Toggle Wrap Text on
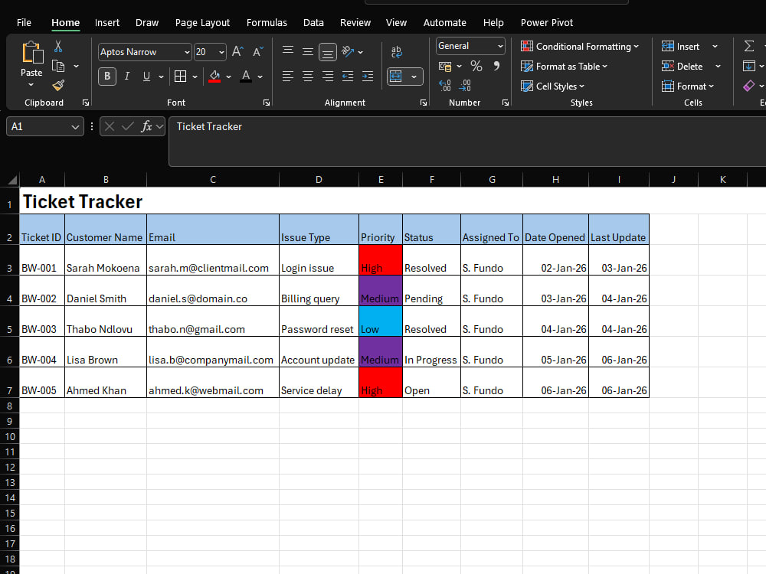 point(397,51)
